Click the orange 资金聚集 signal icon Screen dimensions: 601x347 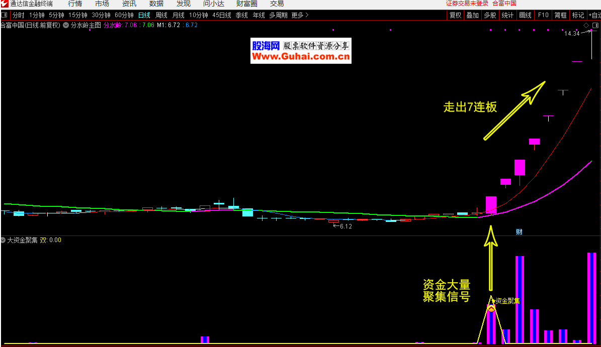(x=491, y=308)
